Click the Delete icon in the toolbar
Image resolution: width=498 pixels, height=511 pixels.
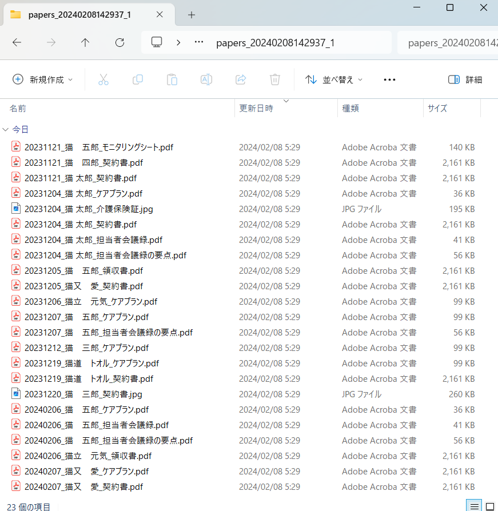pyautogui.click(x=274, y=79)
